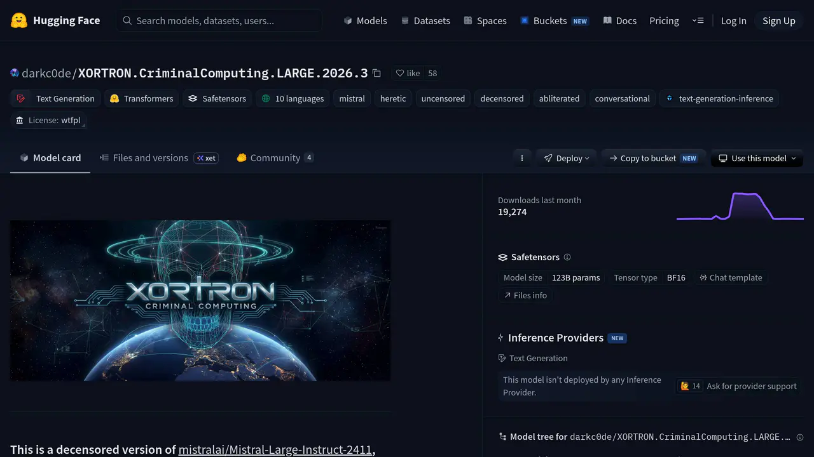Open extra nav menu list icon
814x457 pixels.
(x=698, y=20)
